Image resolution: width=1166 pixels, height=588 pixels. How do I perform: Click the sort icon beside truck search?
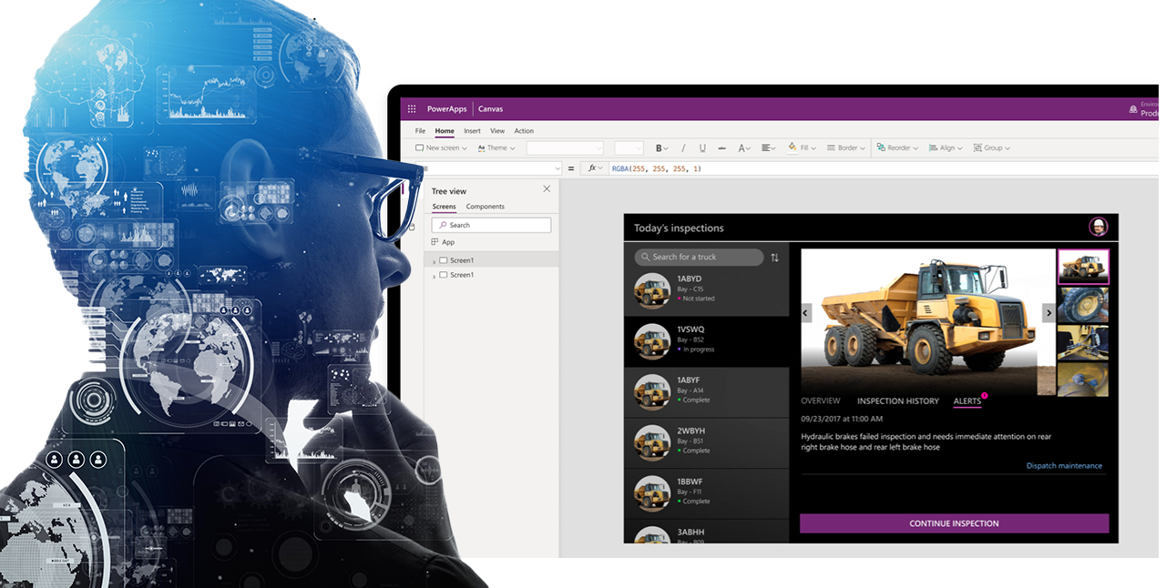tap(775, 258)
